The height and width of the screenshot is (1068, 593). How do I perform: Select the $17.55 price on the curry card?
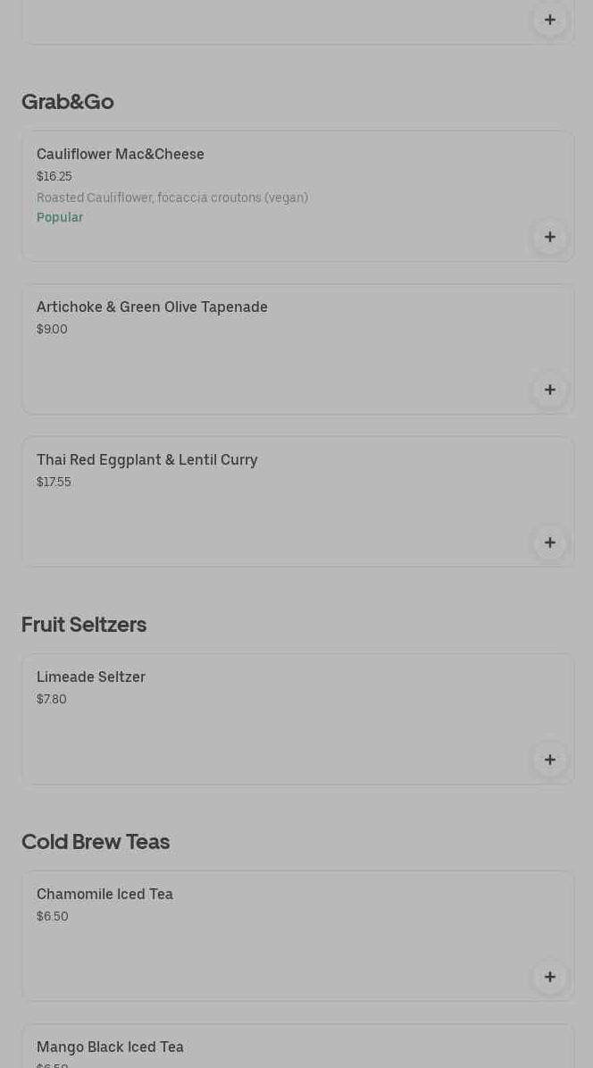[54, 483]
